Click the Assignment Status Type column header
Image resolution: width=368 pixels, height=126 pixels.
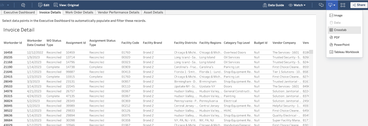click(102, 43)
